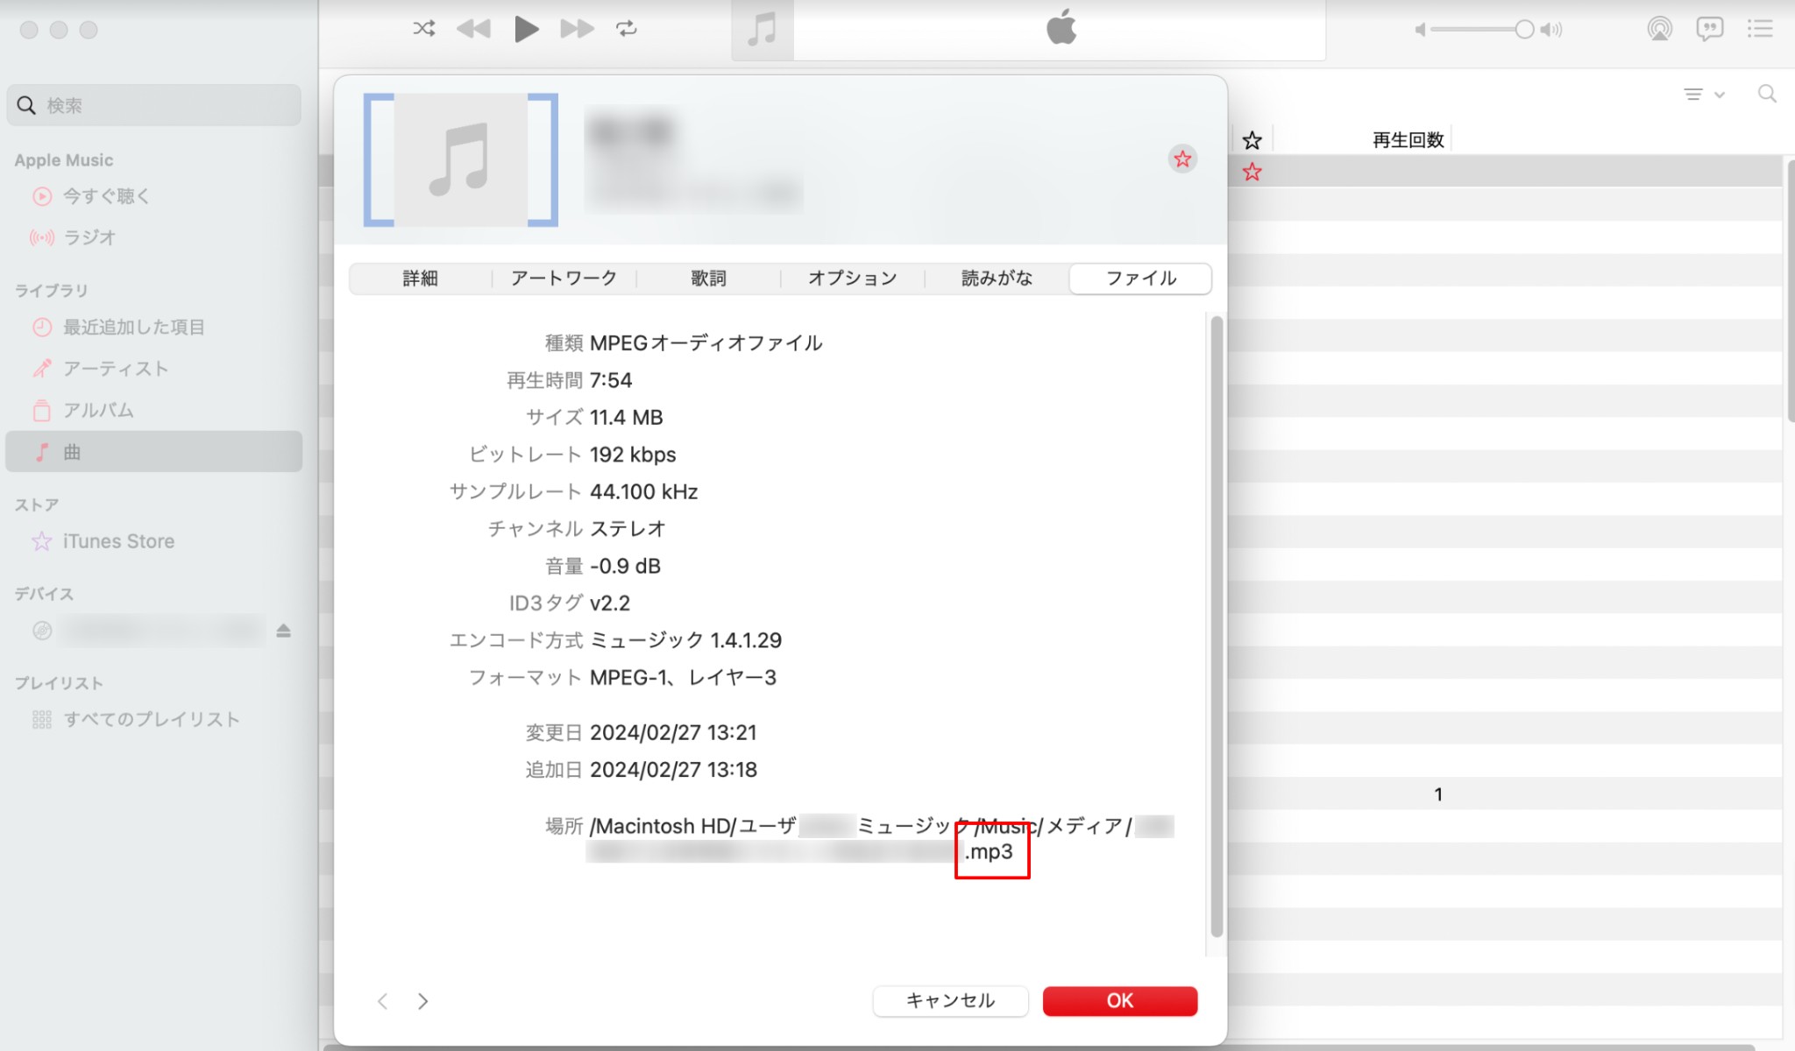Start playback with play button
Image resolution: width=1795 pixels, height=1051 pixels.
click(x=525, y=29)
